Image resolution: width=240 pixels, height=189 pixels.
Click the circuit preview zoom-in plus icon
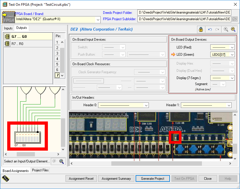54,161
